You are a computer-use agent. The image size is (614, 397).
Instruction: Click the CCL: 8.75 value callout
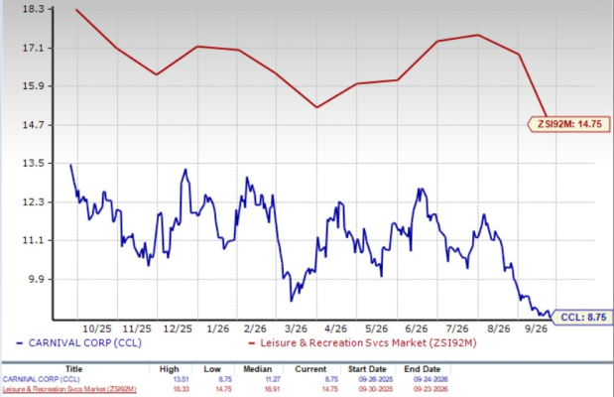click(x=582, y=317)
